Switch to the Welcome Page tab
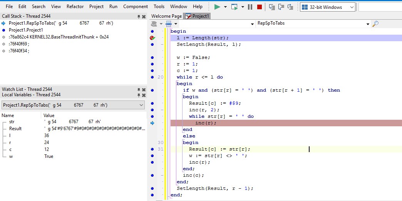This screenshot has height=201, width=402. 166,16
